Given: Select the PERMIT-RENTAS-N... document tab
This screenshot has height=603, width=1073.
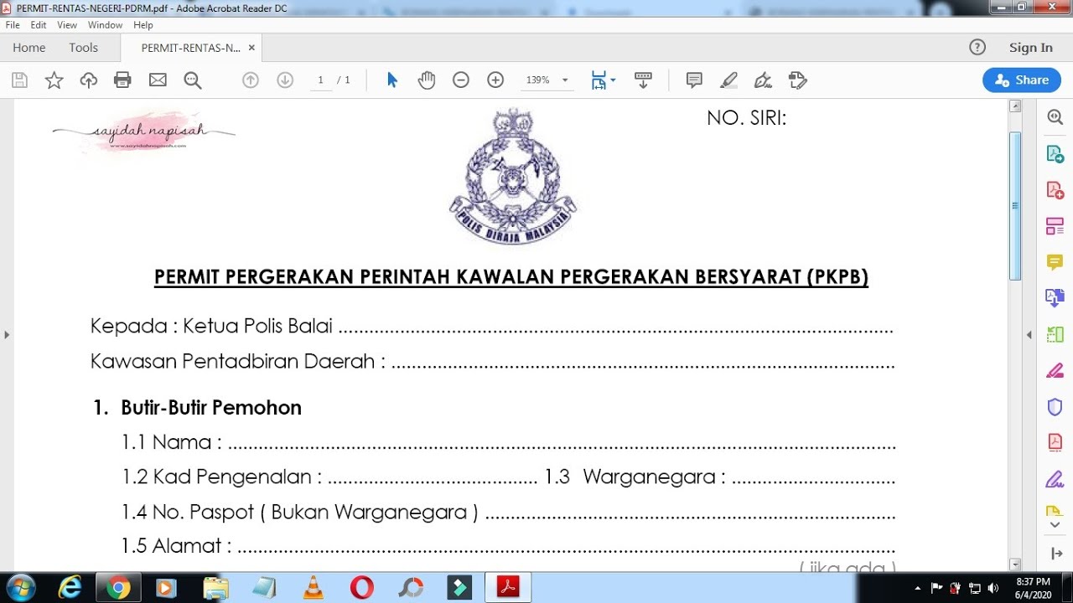Looking at the screenshot, I should pos(191,48).
